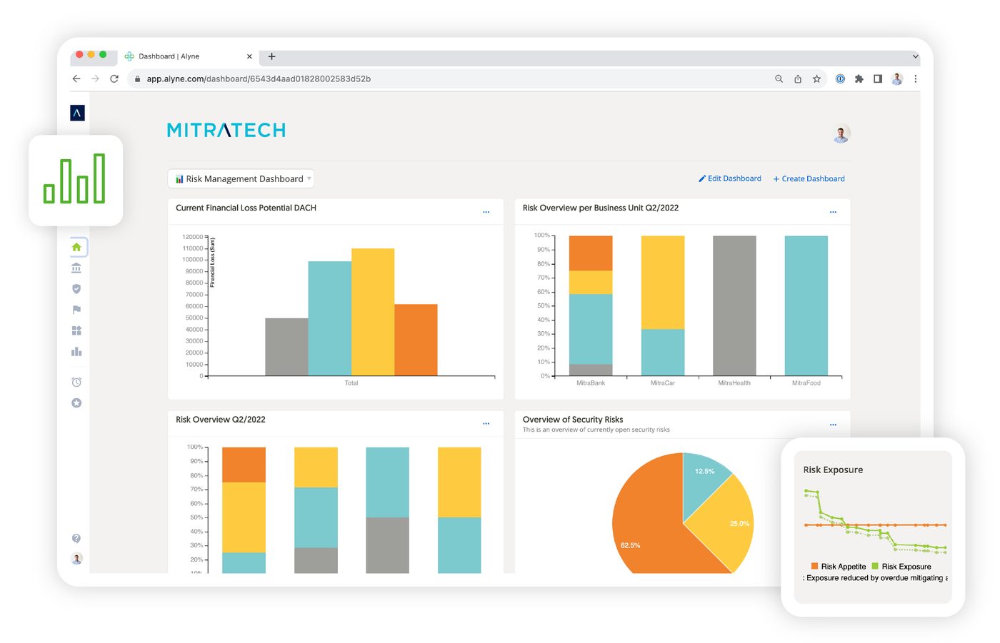Open options menu of Risk Overview per Business Unit
Image resolution: width=1000 pixels, height=643 pixels.
pyautogui.click(x=833, y=212)
